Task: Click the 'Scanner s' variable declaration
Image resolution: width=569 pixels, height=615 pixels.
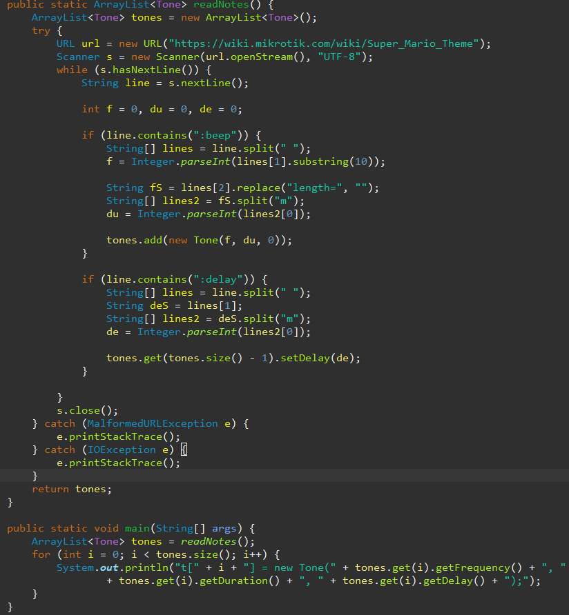Action: (x=84, y=57)
